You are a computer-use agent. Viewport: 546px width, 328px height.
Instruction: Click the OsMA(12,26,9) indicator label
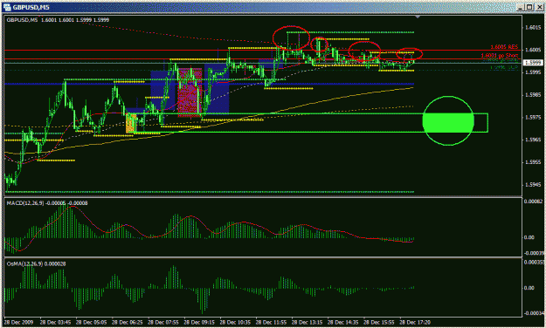point(36,264)
